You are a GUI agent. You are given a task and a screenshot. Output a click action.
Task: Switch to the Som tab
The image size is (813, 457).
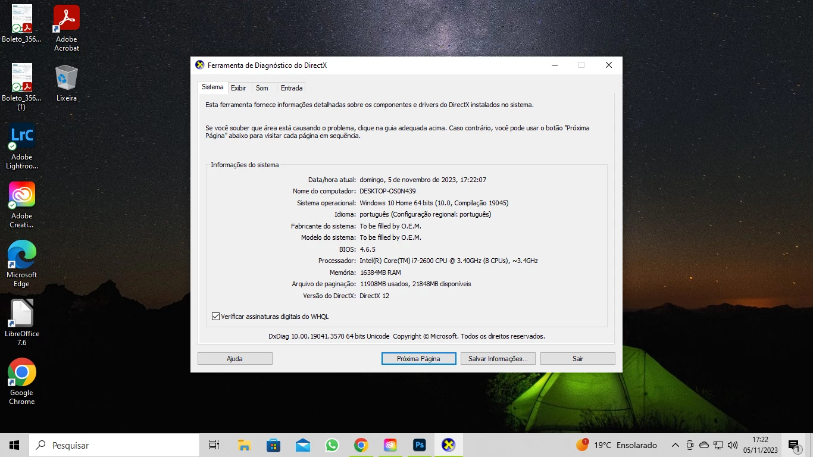pyautogui.click(x=262, y=88)
